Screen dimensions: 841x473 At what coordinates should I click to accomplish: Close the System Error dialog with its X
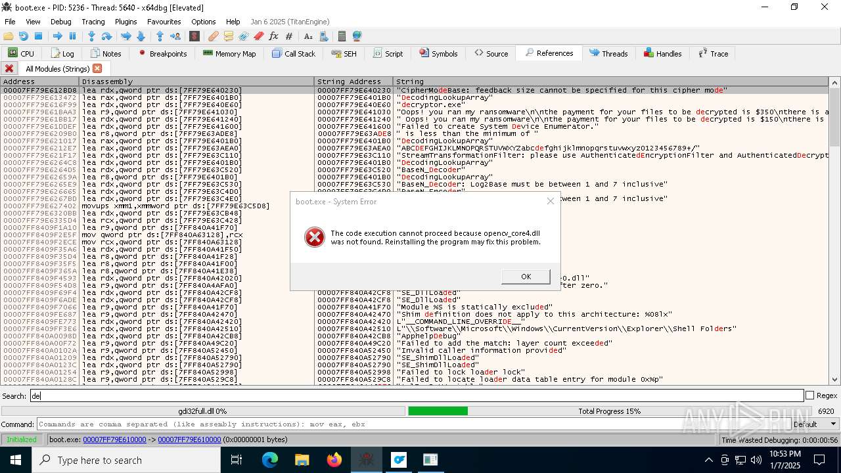click(x=551, y=201)
